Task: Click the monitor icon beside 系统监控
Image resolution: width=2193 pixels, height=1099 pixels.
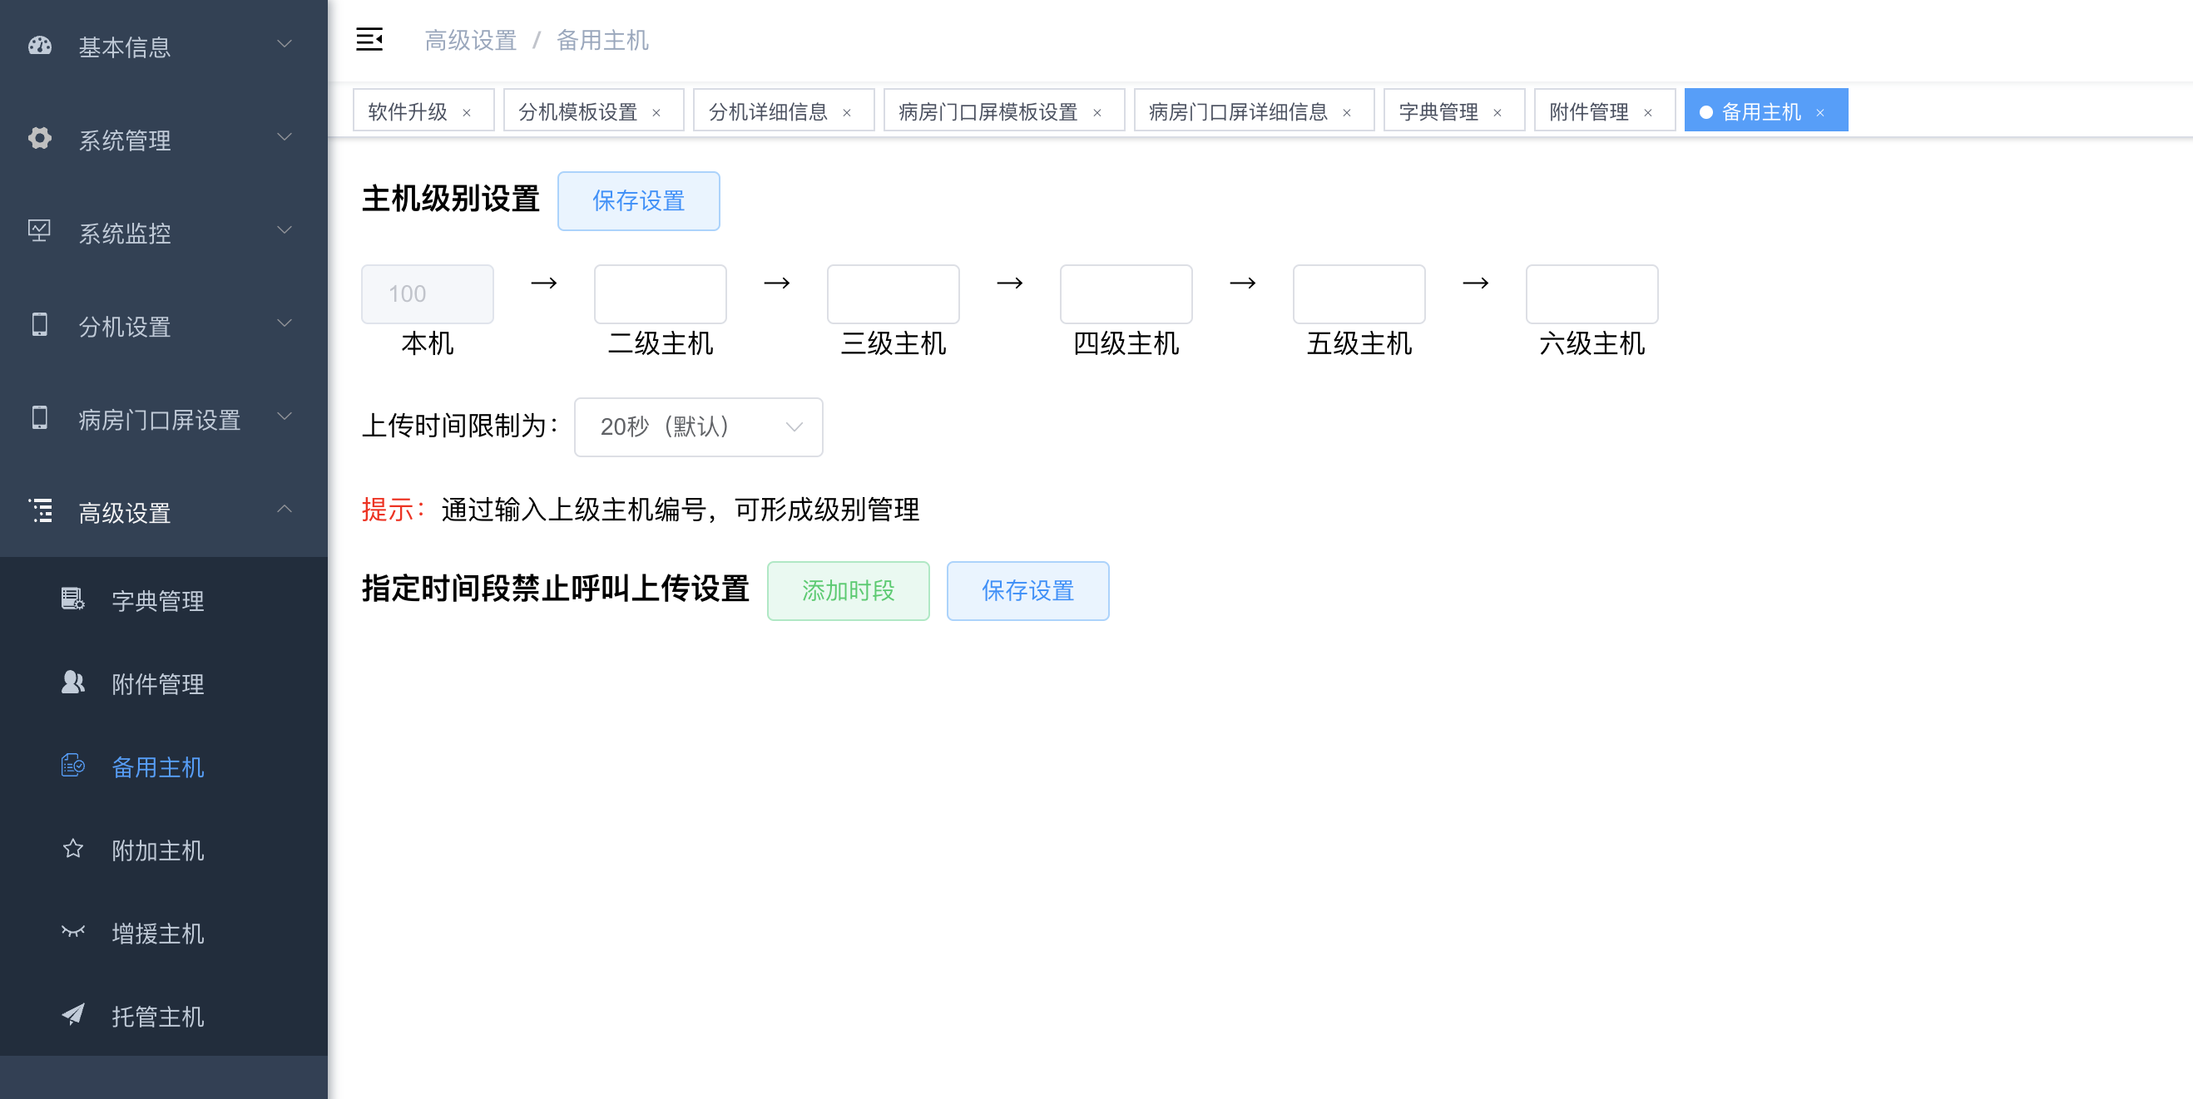Action: click(x=40, y=231)
